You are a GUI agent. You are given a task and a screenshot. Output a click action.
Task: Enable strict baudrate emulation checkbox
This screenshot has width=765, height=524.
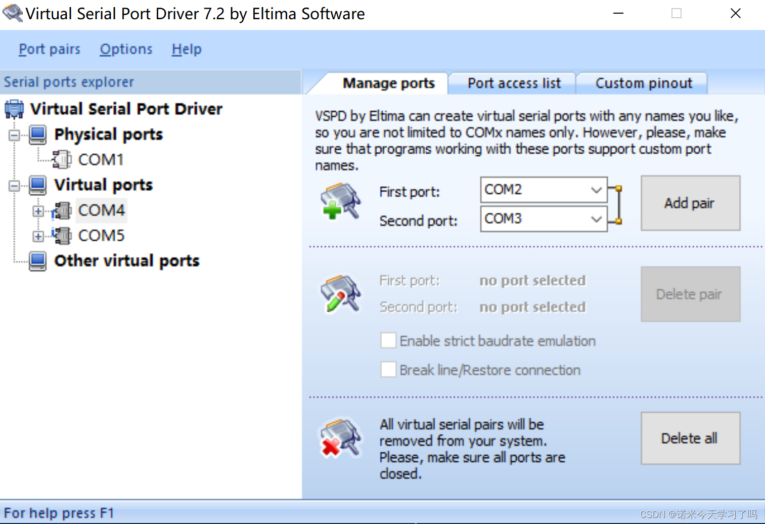388,340
